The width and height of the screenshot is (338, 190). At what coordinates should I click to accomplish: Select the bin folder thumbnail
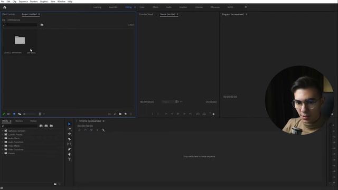pyautogui.click(x=20, y=40)
